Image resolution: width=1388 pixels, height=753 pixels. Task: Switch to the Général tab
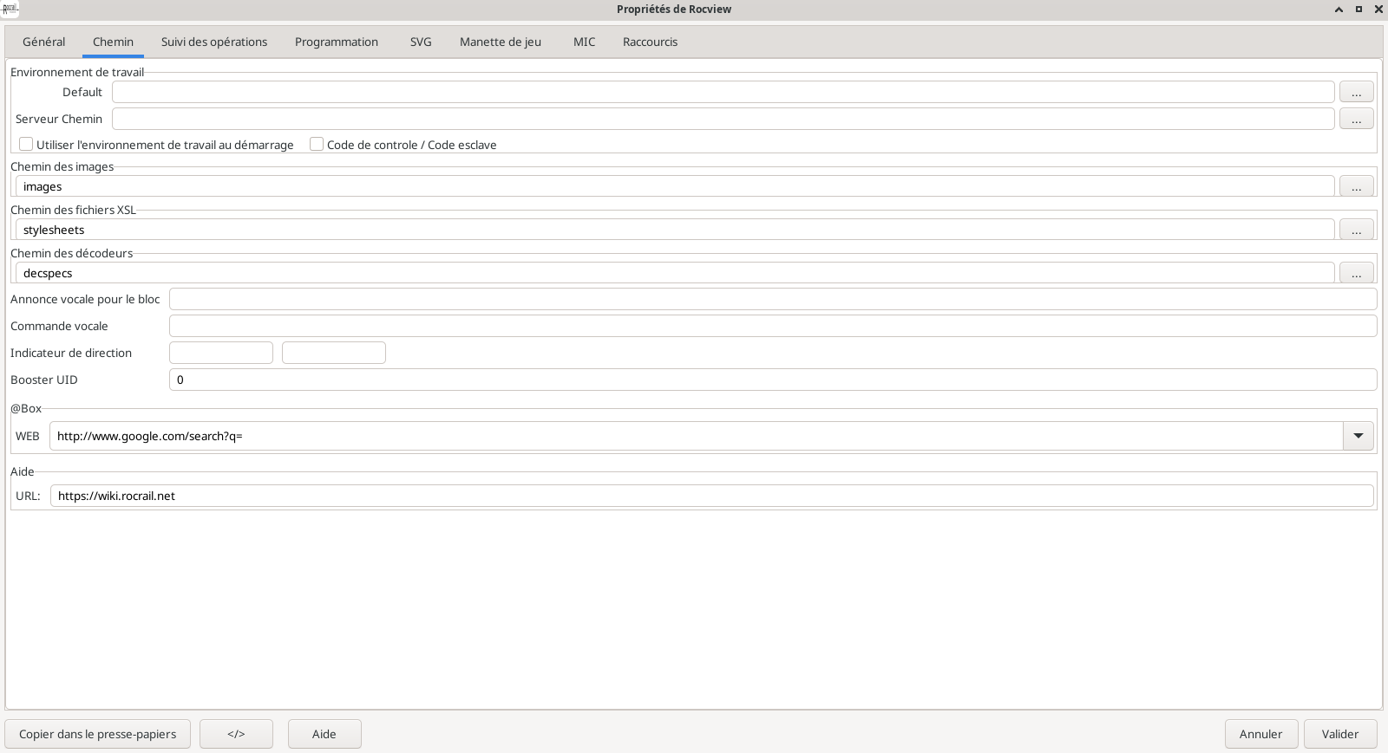point(43,42)
